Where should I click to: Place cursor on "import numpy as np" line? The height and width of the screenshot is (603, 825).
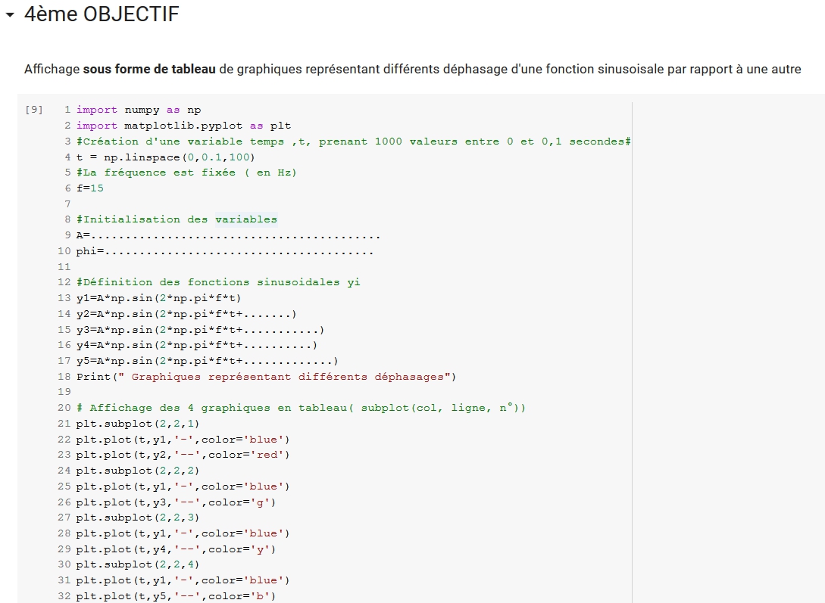click(x=139, y=110)
